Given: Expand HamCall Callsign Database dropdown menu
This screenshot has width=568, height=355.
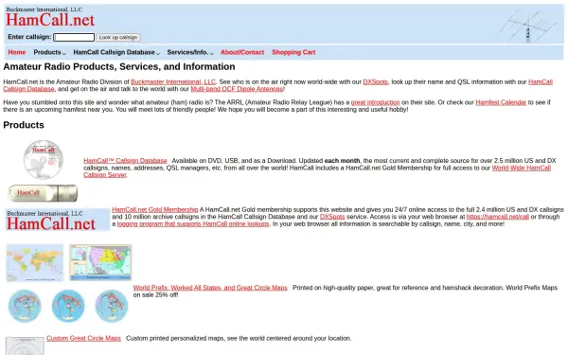Looking at the screenshot, I should coord(116,52).
